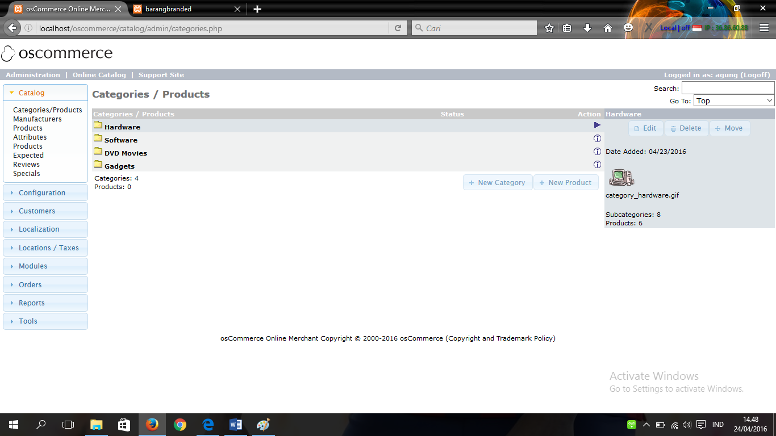Click the Software folder icon
The width and height of the screenshot is (776, 436).
98,139
